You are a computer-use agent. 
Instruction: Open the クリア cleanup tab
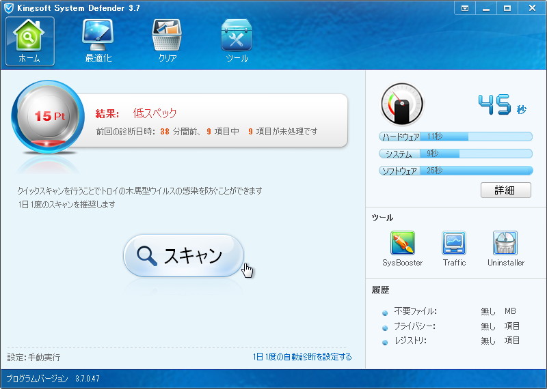(x=167, y=41)
